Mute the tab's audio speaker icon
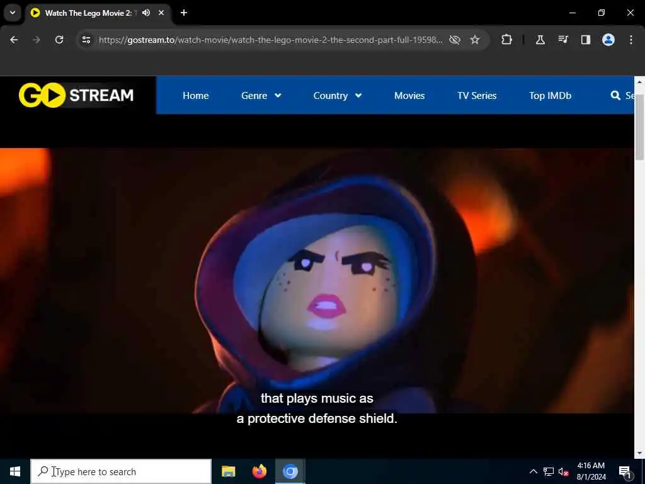This screenshot has width=645, height=484. coord(146,13)
